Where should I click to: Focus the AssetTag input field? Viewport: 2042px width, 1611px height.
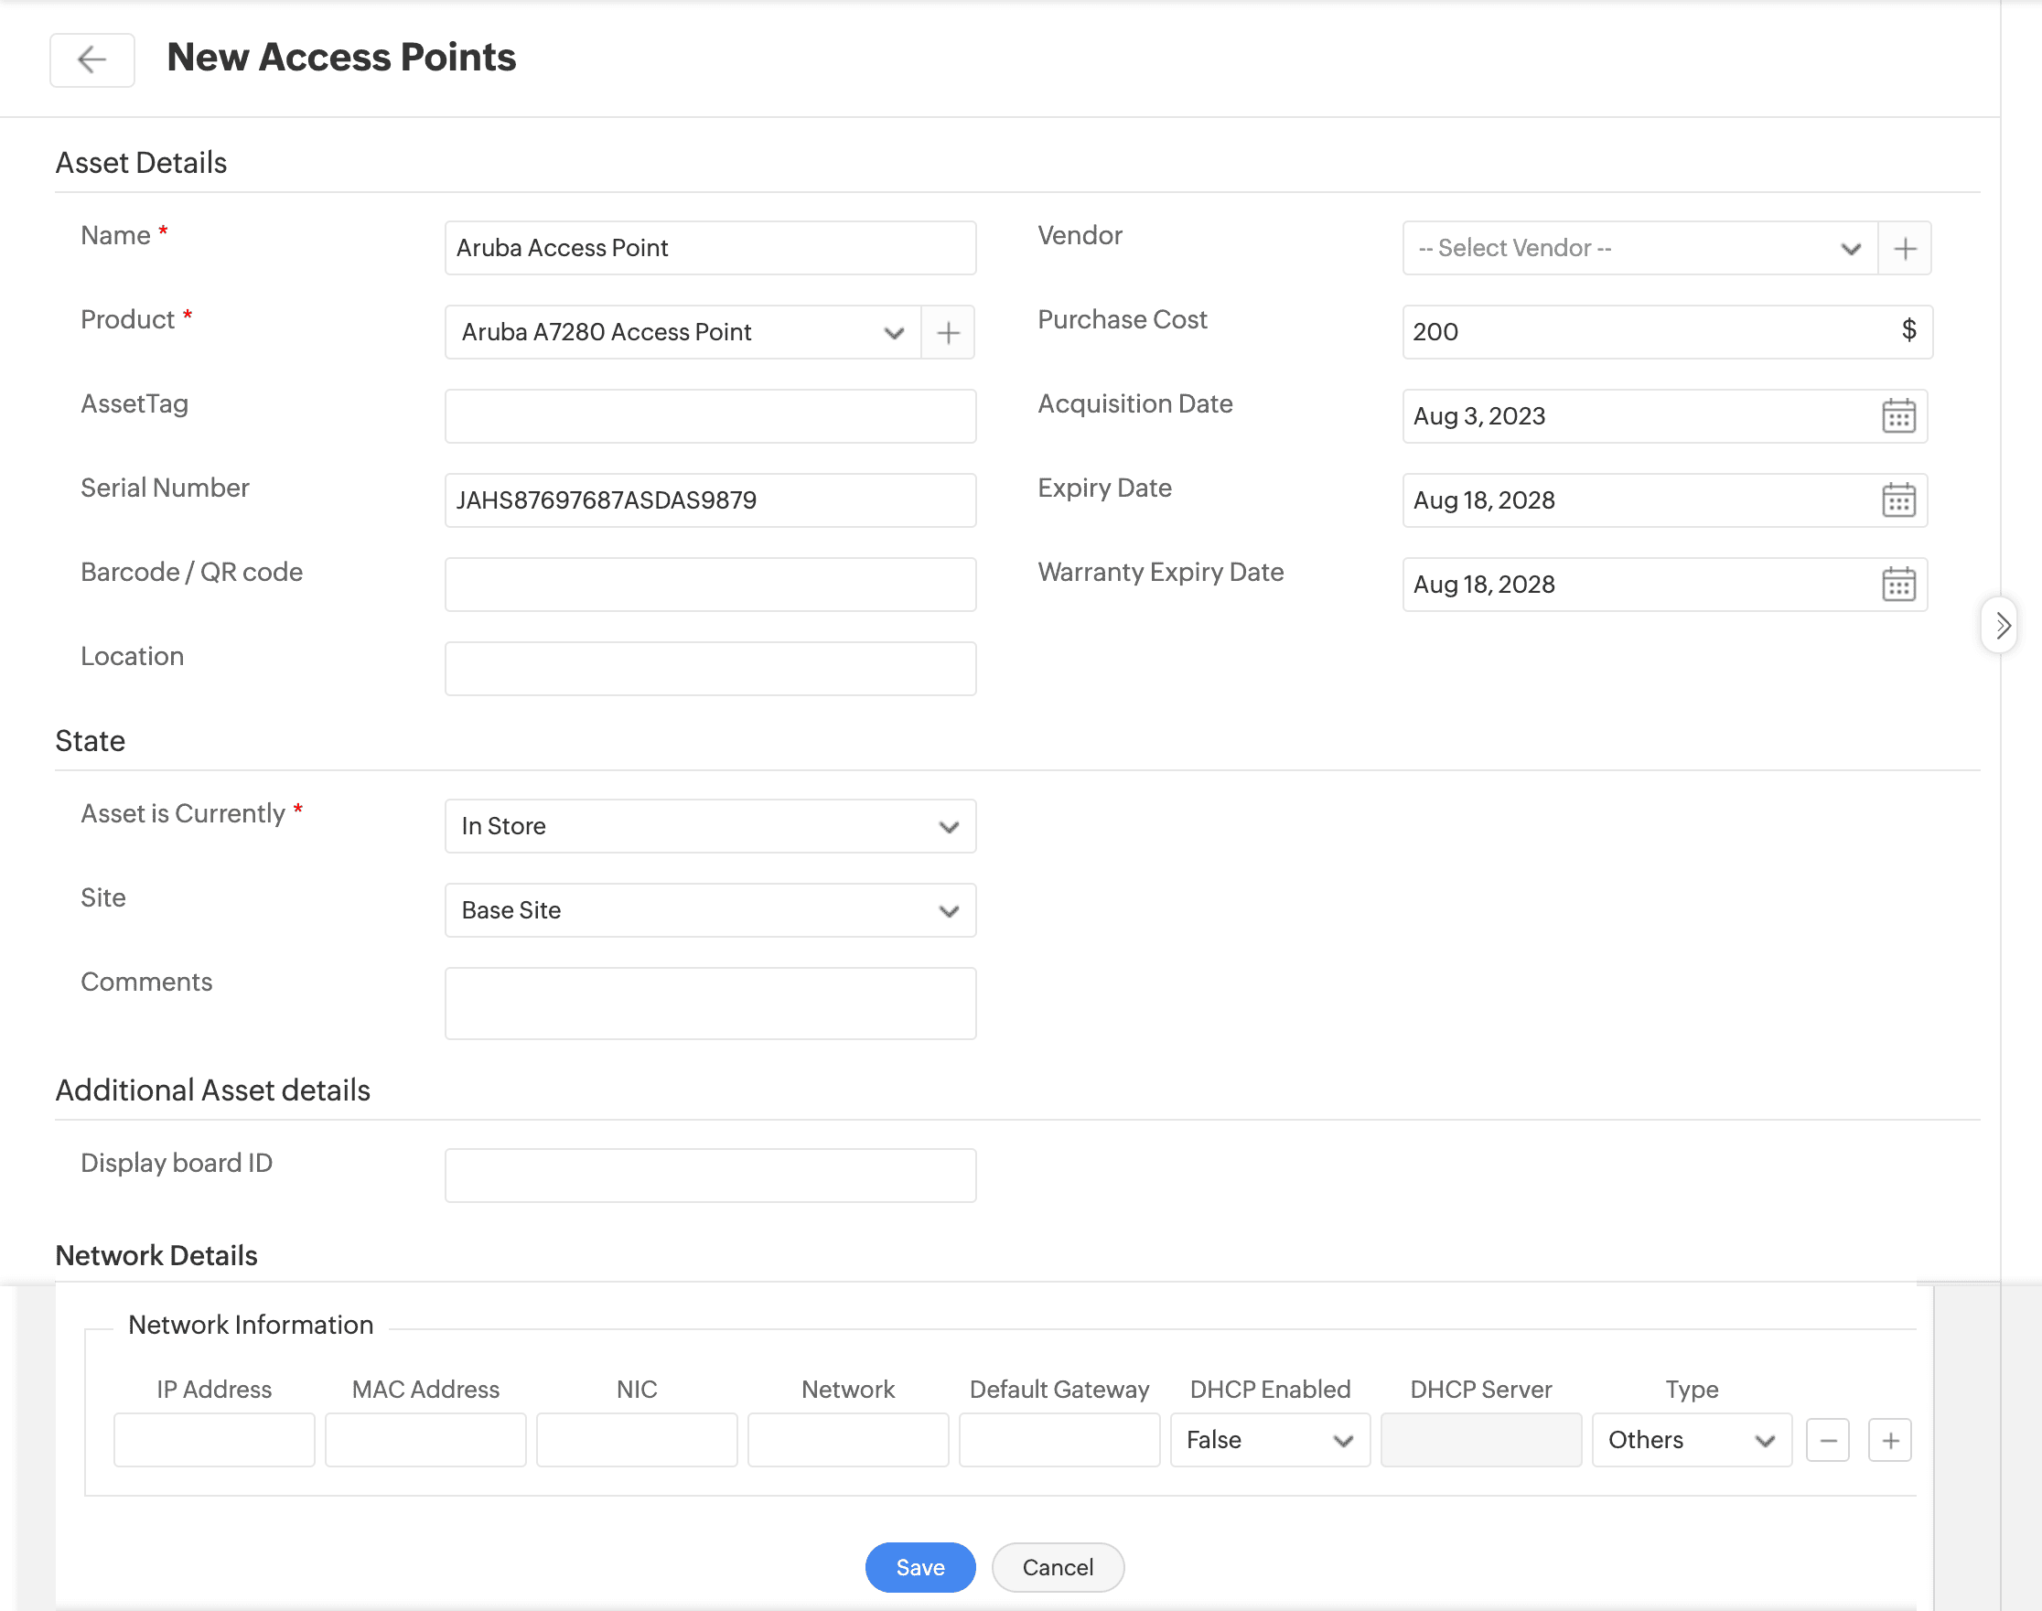pyautogui.click(x=709, y=416)
